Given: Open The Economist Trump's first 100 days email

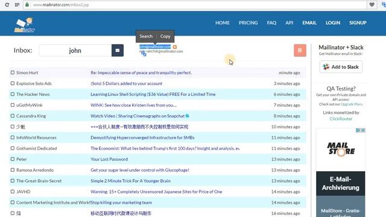Looking at the screenshot, I should coord(165,148).
